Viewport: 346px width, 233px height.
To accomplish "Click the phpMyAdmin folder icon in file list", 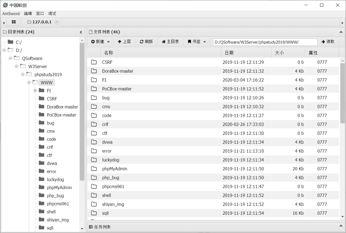I will [94, 169].
